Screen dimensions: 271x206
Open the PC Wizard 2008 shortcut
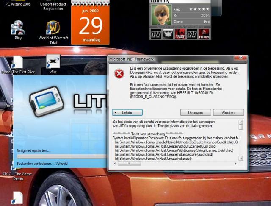point(18,3)
